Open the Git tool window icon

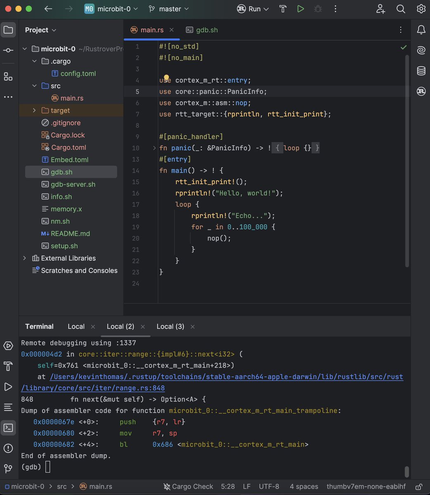(x=8, y=469)
